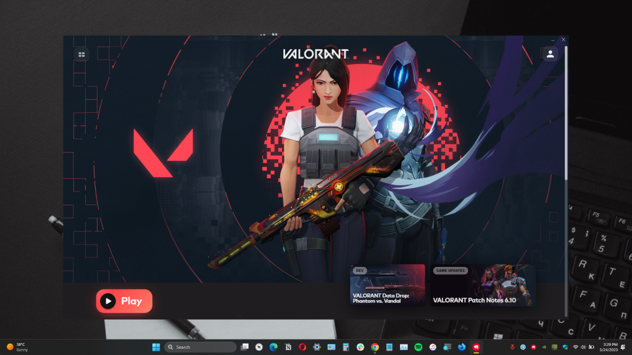
Task: Open the Windows Start menu
Action: (156, 347)
